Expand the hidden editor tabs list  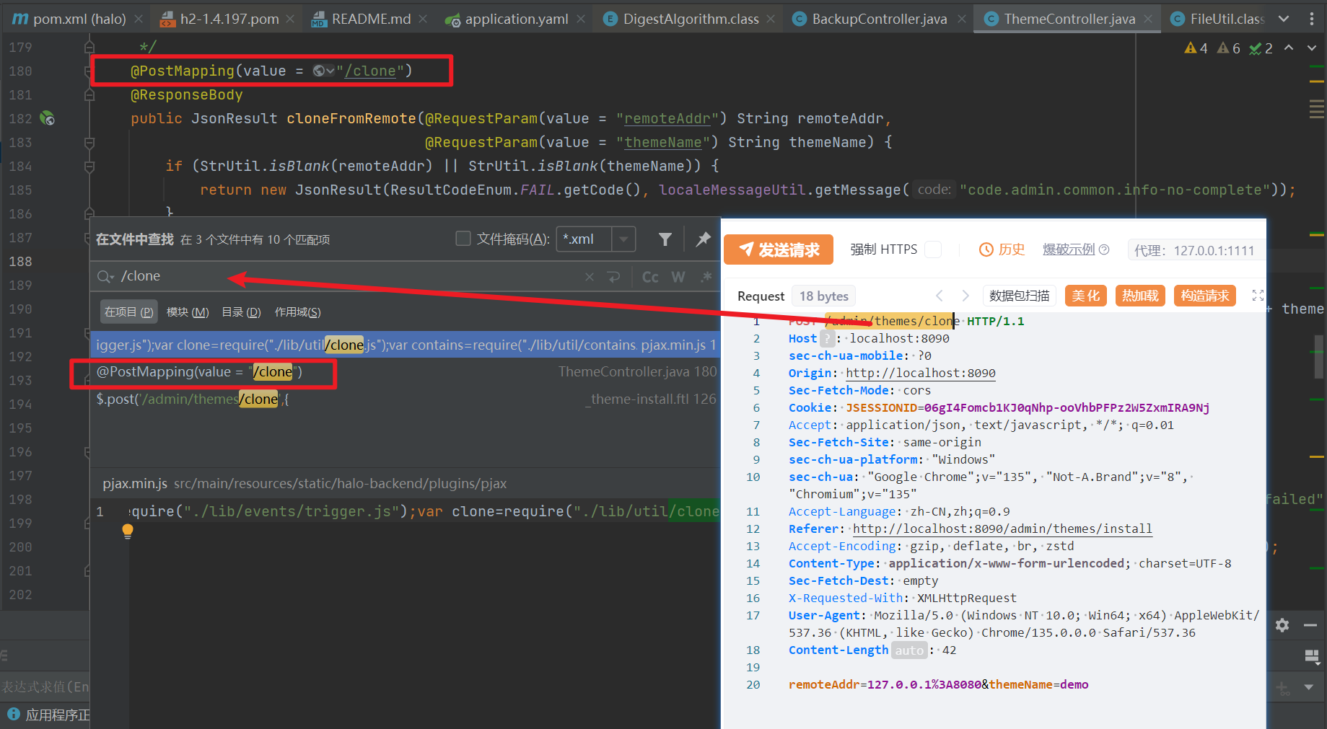(1284, 19)
